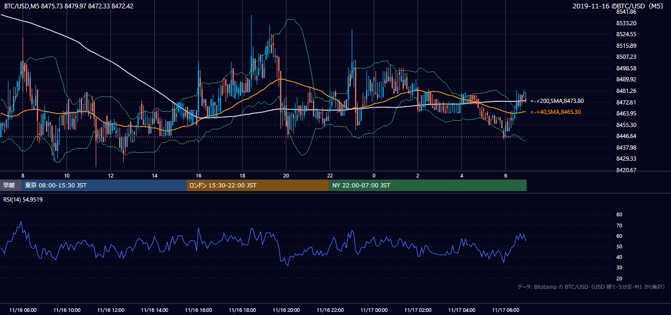This screenshot has width=671, height=315.
Task: Click price axis label 8420.67
Action: (x=626, y=170)
